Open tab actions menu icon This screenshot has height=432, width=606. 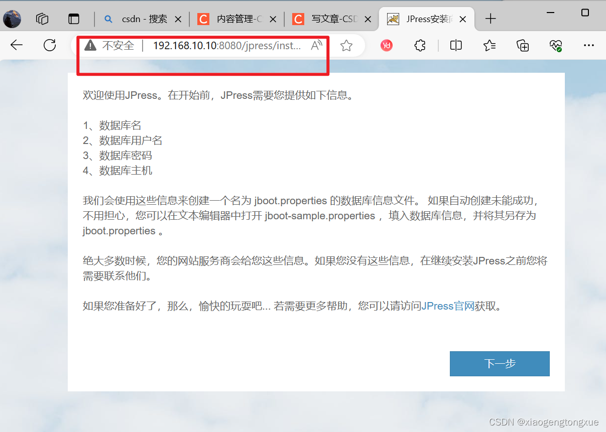(73, 19)
